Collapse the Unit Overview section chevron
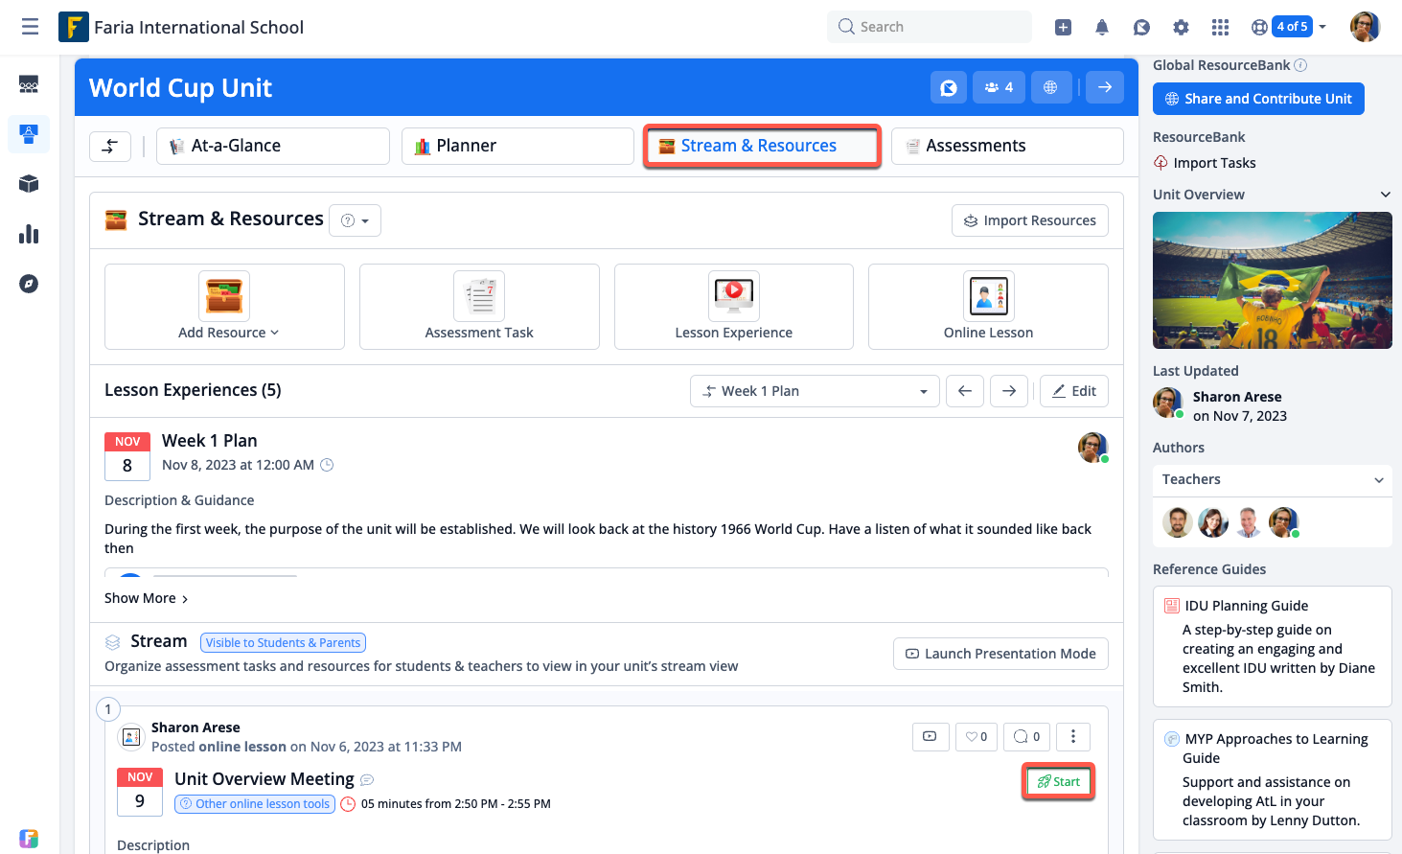Screen dimensions: 1402x854 1385,195
